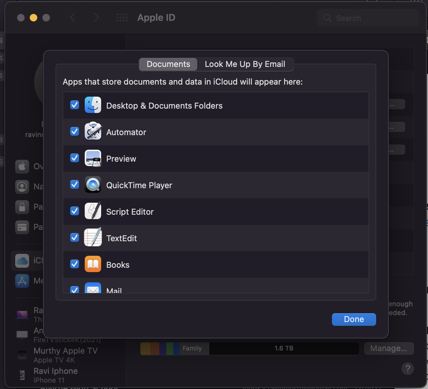
Task: Uncheck the Automator checkbox
Action: (x=75, y=131)
